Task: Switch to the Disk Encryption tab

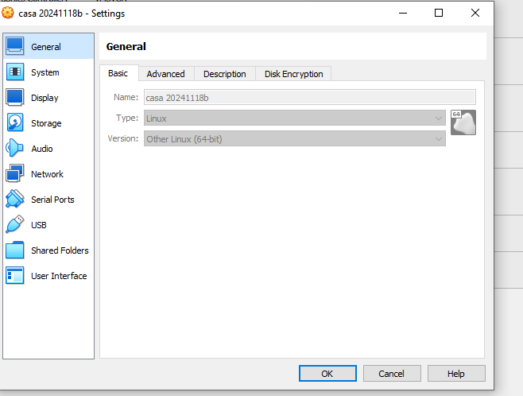Action: click(293, 74)
